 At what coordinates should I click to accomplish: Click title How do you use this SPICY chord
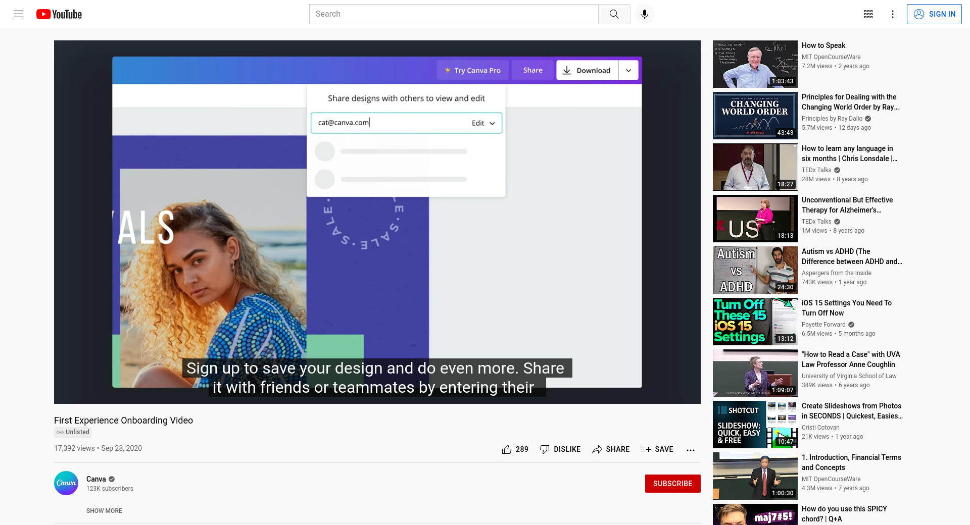pyautogui.click(x=844, y=514)
